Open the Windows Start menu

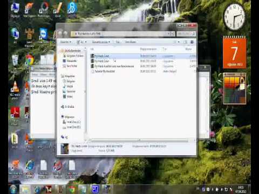point(13,190)
